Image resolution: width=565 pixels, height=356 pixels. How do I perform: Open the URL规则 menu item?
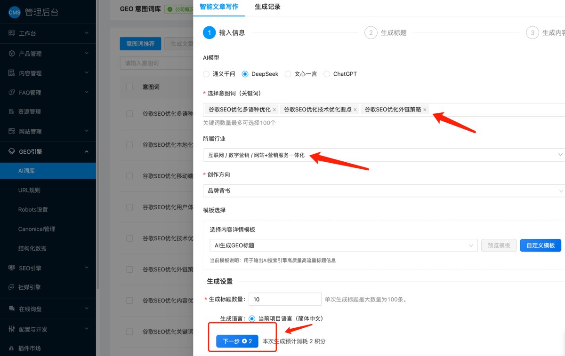(29, 190)
